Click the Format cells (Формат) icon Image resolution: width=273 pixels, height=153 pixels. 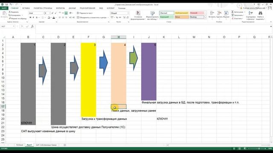click(226, 13)
